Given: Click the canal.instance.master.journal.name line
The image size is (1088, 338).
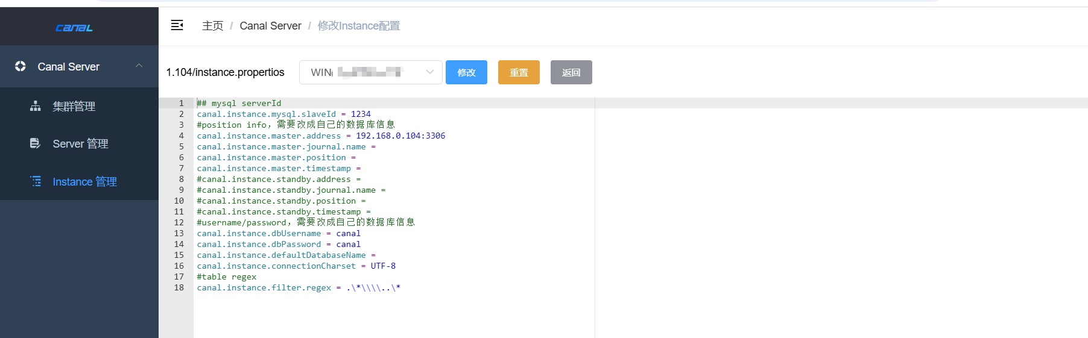Looking at the screenshot, I should 286,146.
